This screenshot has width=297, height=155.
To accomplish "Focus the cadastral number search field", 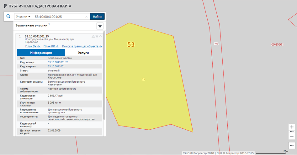I will click(x=59, y=17).
